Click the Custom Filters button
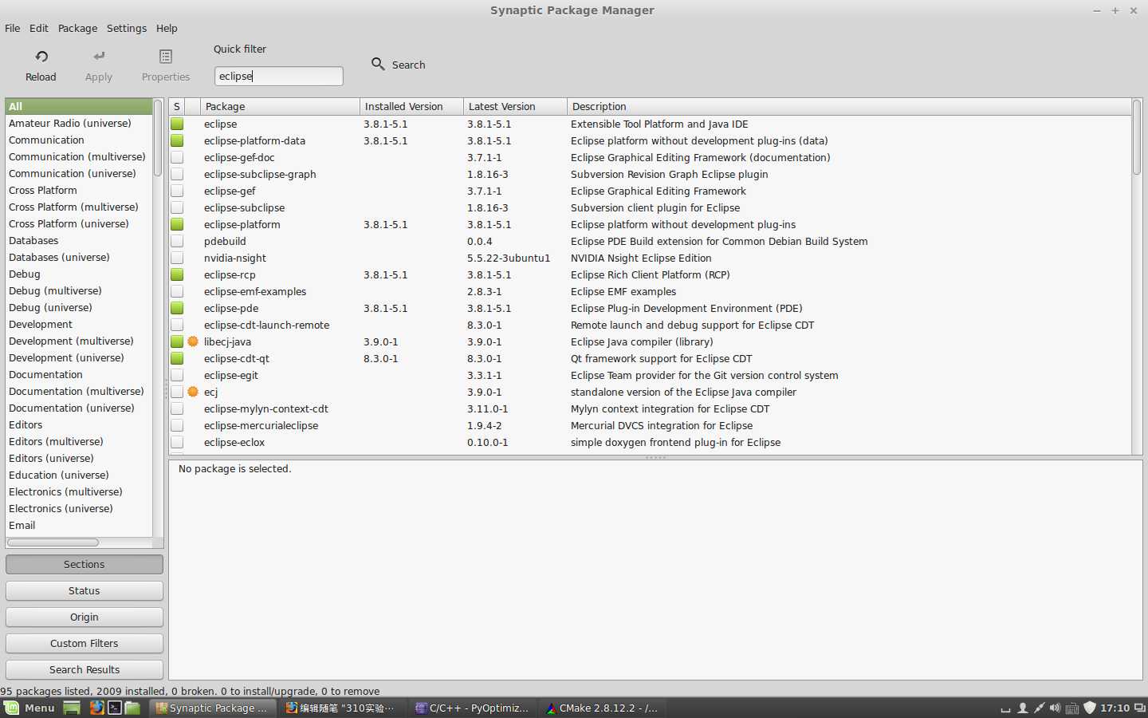This screenshot has width=1148, height=718. pos(85,643)
